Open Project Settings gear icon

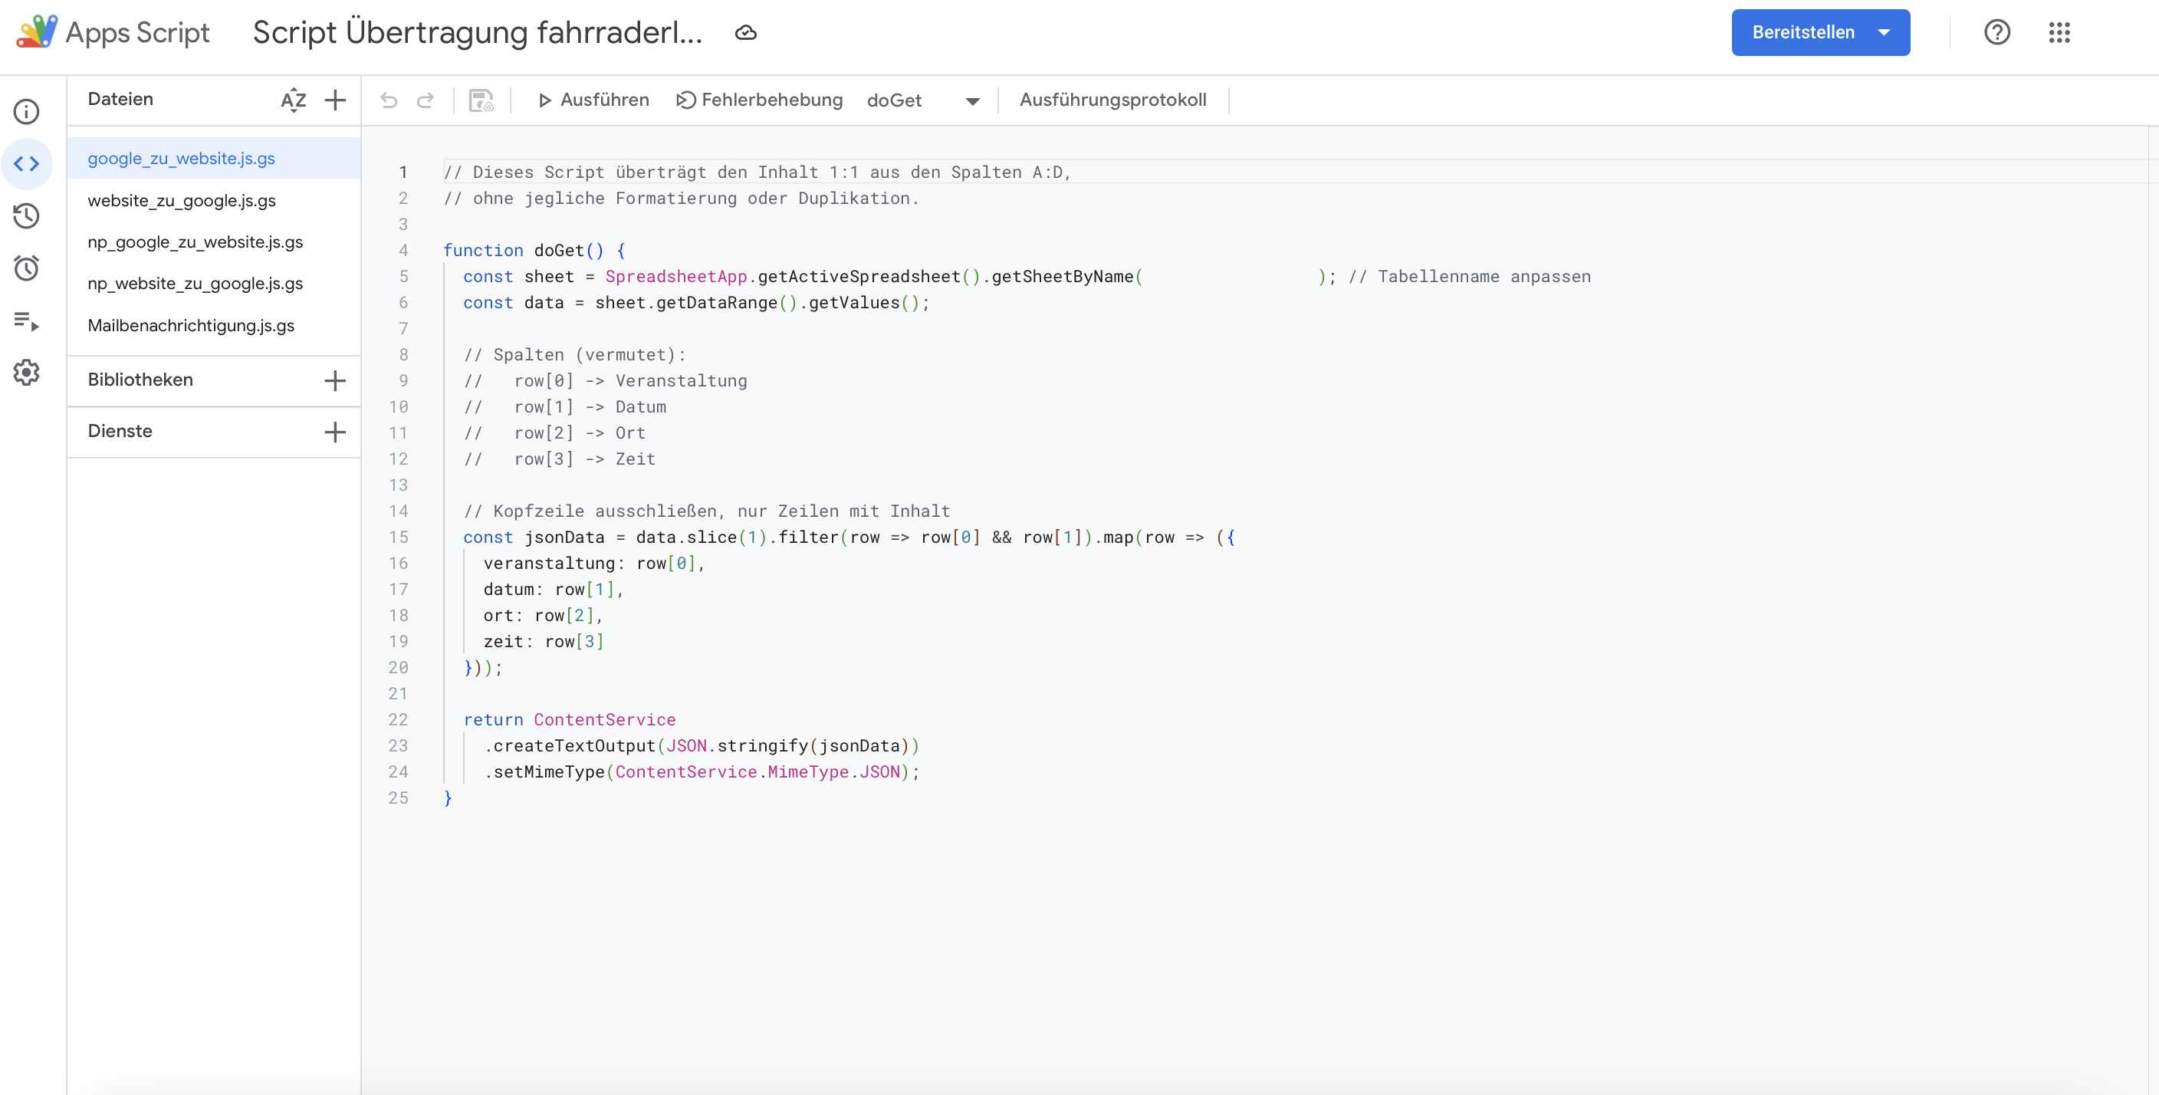[x=27, y=372]
